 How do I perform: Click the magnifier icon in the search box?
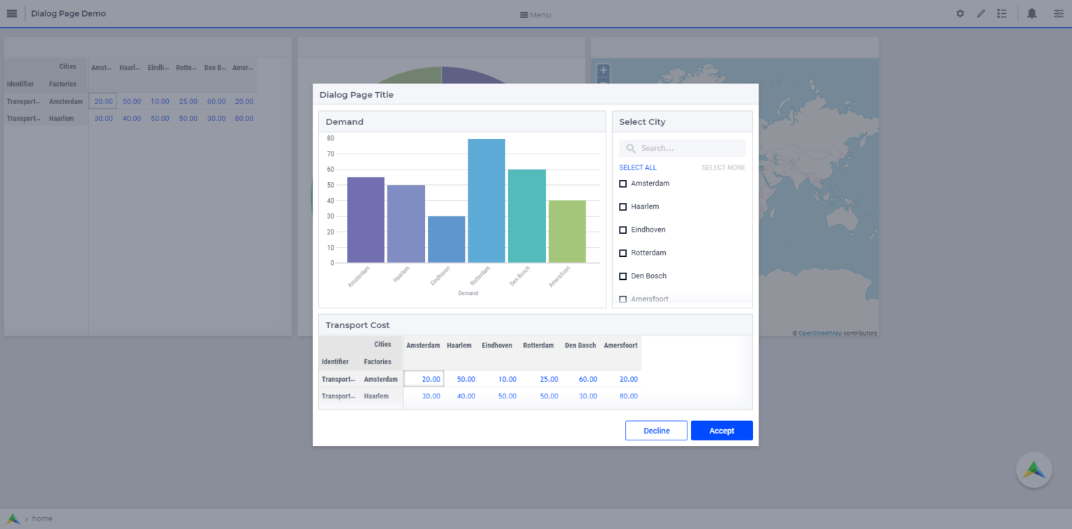[631, 148]
